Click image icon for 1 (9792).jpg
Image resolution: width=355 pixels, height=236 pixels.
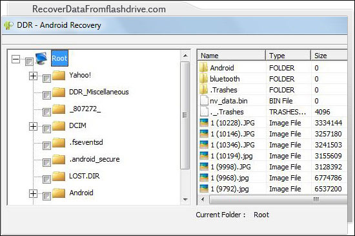point(204,189)
